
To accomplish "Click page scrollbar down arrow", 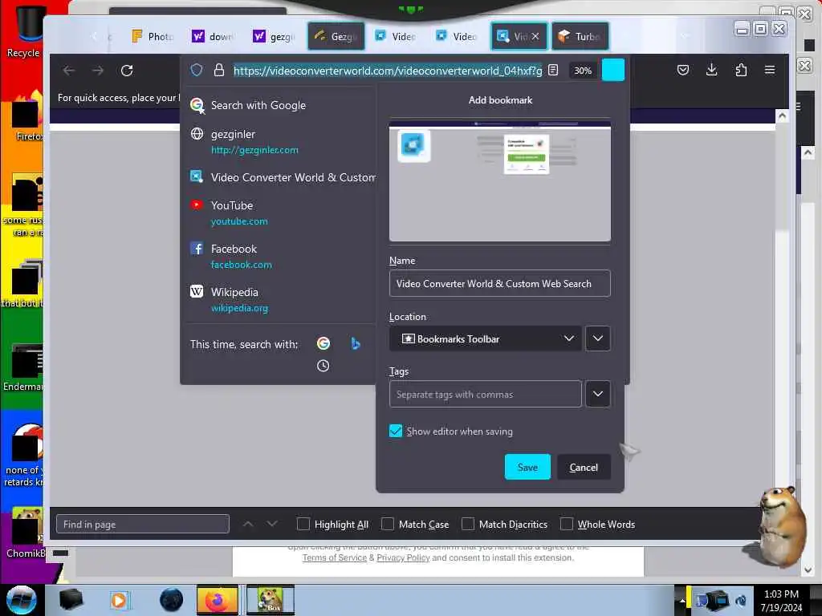I will pyautogui.click(x=808, y=569).
